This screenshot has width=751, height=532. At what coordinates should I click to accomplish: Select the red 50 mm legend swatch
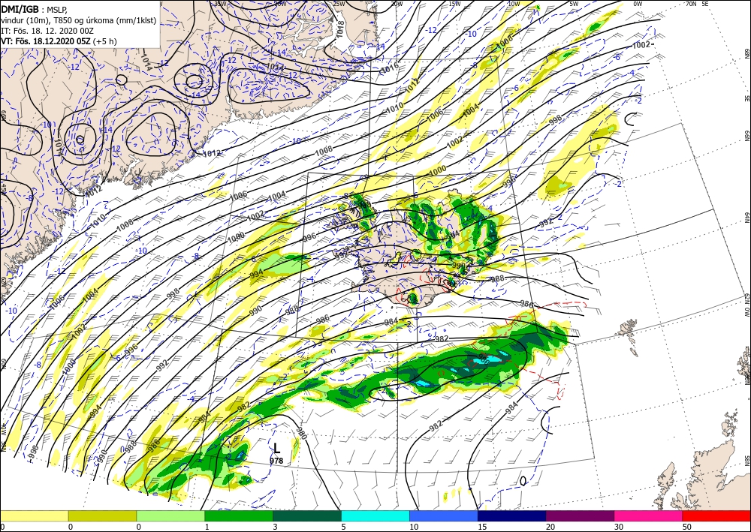pyautogui.click(x=716, y=515)
